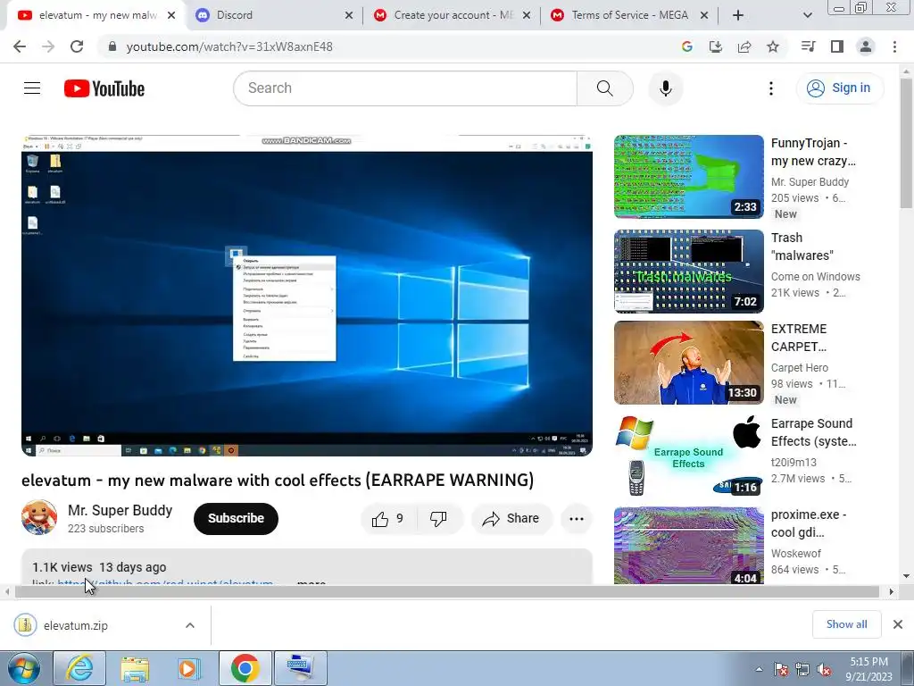Open the Google icon in address bar

point(687,46)
